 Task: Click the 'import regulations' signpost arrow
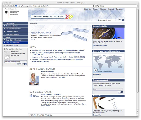(80, 37)
